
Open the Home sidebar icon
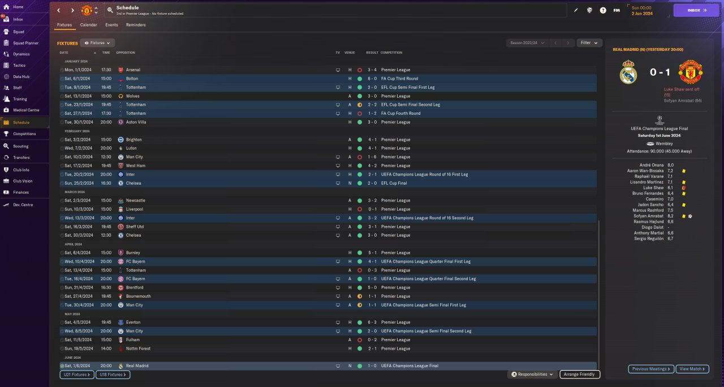coord(6,7)
